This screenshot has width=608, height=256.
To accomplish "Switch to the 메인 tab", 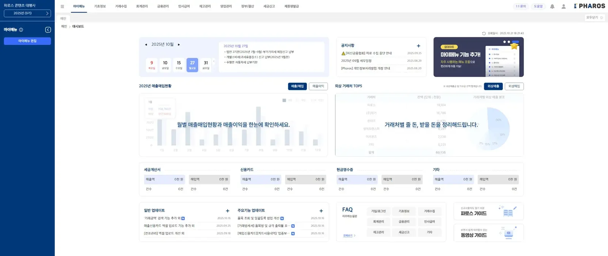I will (63, 18).
